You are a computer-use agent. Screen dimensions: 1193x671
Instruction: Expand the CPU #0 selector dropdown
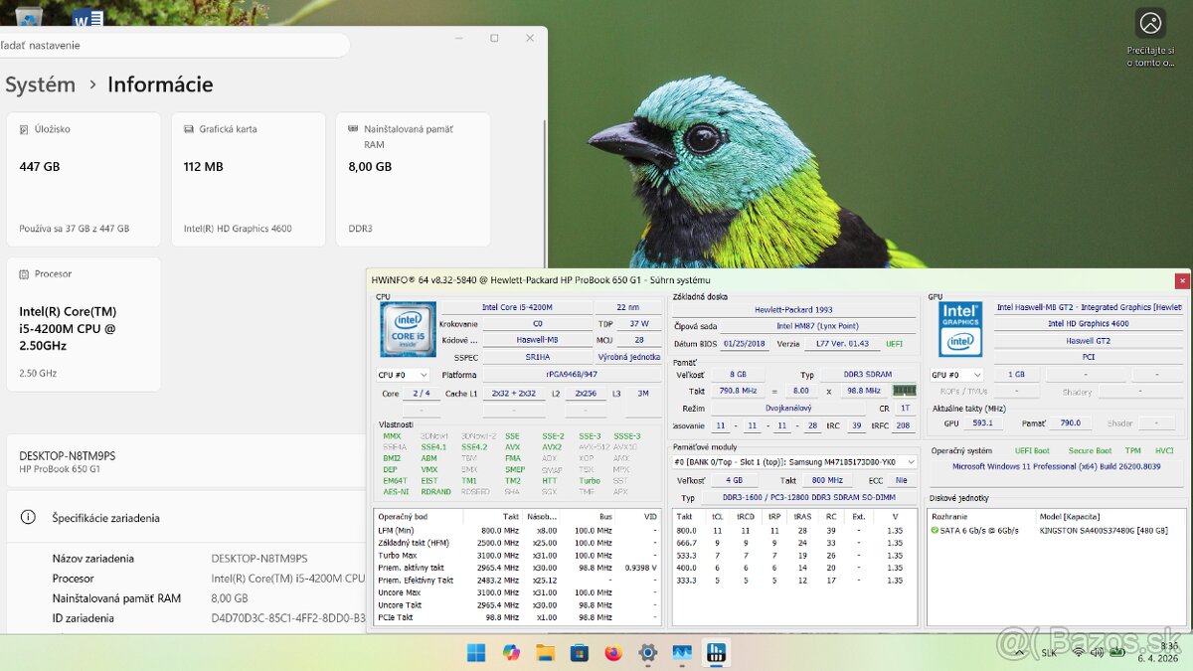pyautogui.click(x=403, y=375)
